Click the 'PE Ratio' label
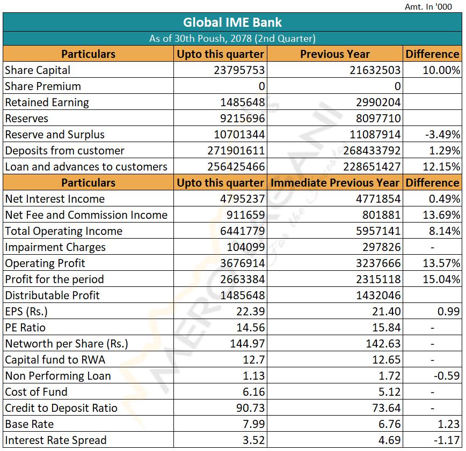This screenshot has height=451, width=466. pyautogui.click(x=26, y=328)
